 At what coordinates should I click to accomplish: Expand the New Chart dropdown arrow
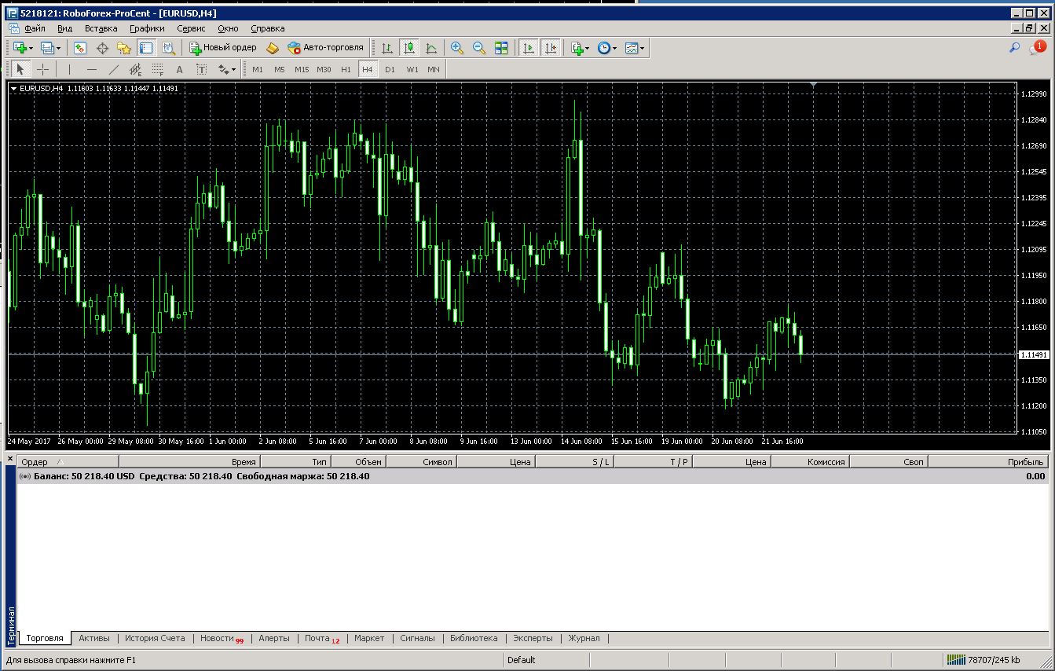(x=31, y=48)
